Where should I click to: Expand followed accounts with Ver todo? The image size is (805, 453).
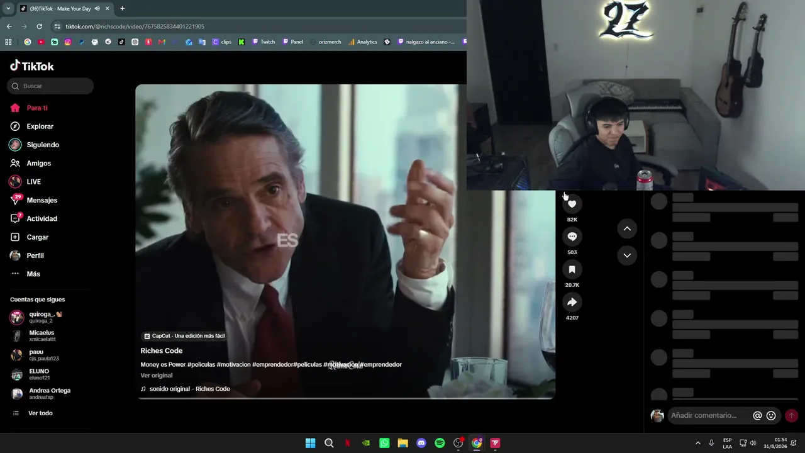pos(40,413)
